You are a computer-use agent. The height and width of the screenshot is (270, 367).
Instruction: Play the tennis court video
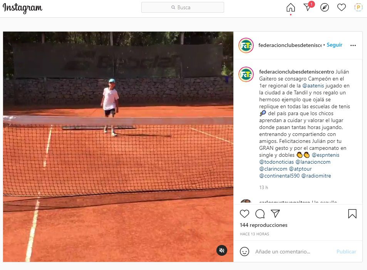click(x=118, y=147)
